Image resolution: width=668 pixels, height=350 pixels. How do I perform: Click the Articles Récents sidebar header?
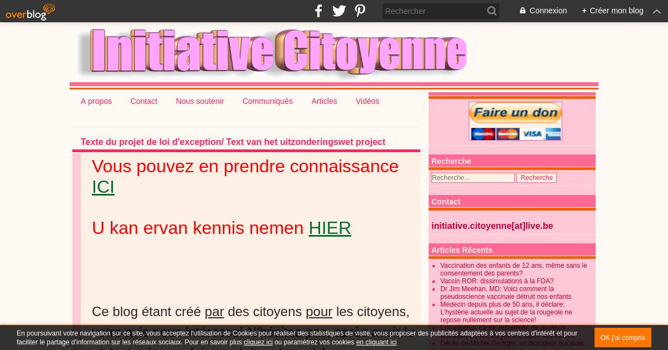coord(512,250)
